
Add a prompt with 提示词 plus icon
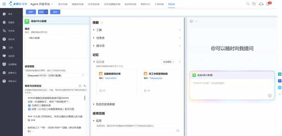click(179, 46)
